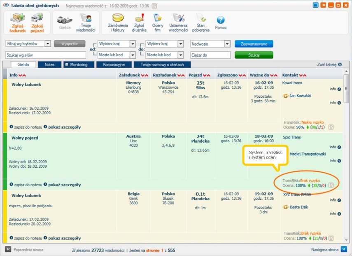The height and width of the screenshot is (256, 352).
Task: Click the company name Spid Trans
Action: point(291,137)
